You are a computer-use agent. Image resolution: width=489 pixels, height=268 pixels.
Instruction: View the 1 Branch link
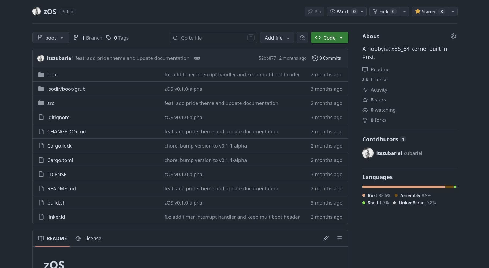click(88, 38)
